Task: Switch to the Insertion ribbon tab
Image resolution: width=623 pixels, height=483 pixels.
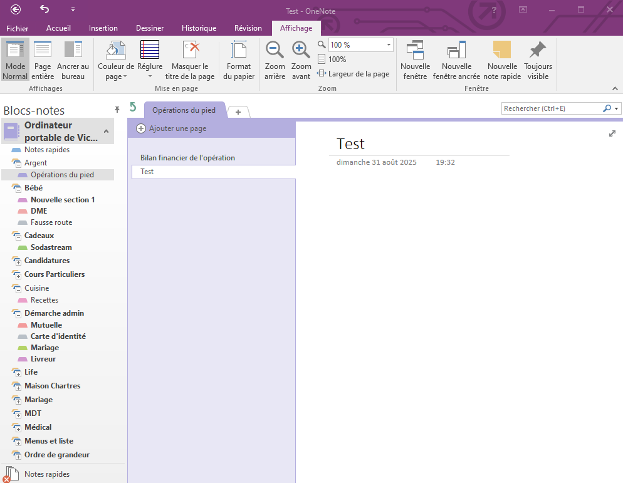Action: [103, 28]
